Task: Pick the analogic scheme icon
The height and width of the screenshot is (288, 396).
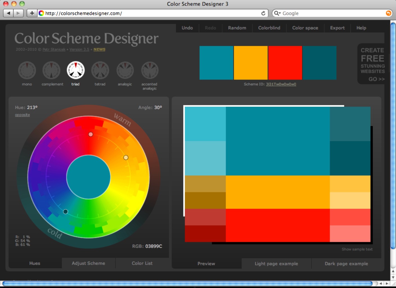Action: [x=125, y=70]
